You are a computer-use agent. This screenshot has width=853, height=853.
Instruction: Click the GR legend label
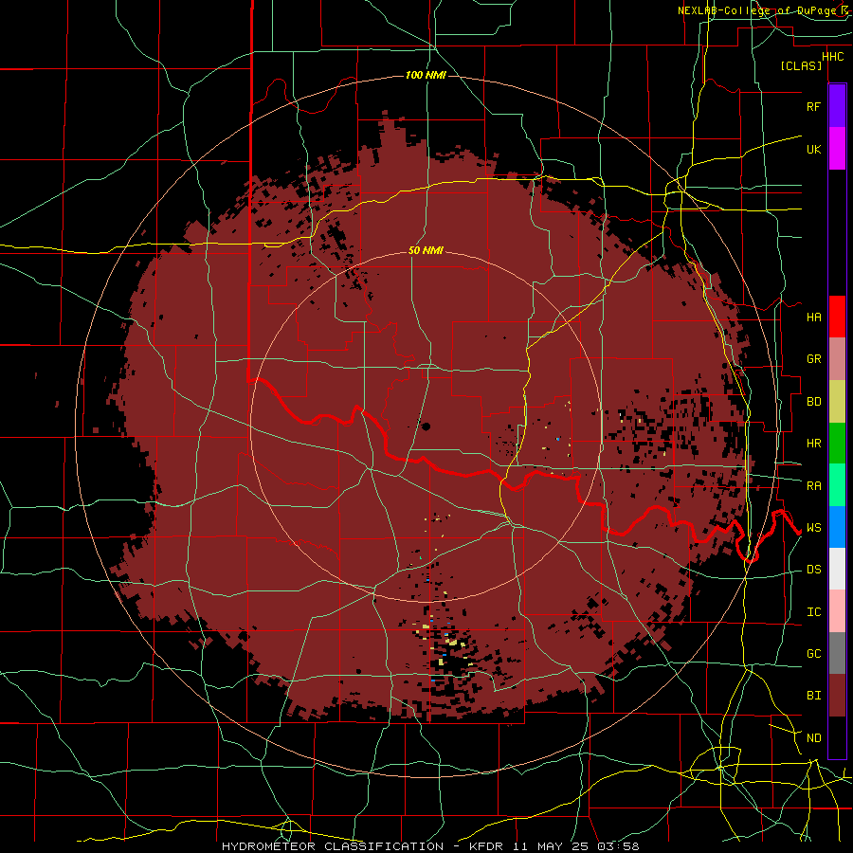click(813, 359)
